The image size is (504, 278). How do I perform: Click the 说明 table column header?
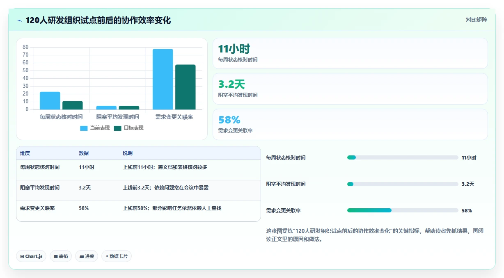tap(128, 153)
